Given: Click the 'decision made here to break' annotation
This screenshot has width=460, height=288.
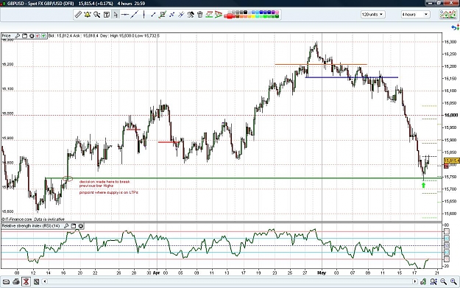Looking at the screenshot, I should (x=105, y=182).
